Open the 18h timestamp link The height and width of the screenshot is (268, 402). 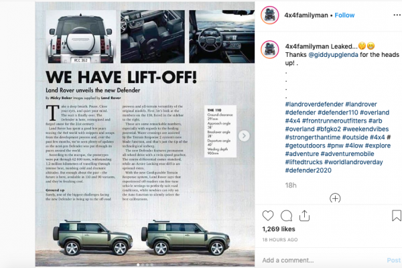(x=291, y=185)
